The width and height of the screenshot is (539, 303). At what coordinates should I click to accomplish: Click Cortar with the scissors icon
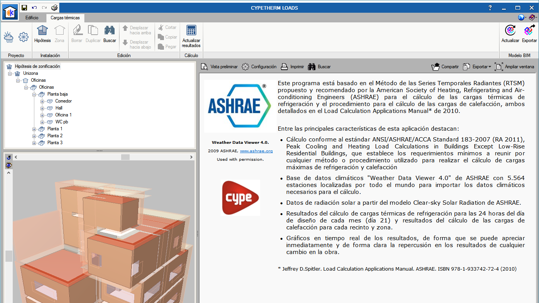point(167,27)
